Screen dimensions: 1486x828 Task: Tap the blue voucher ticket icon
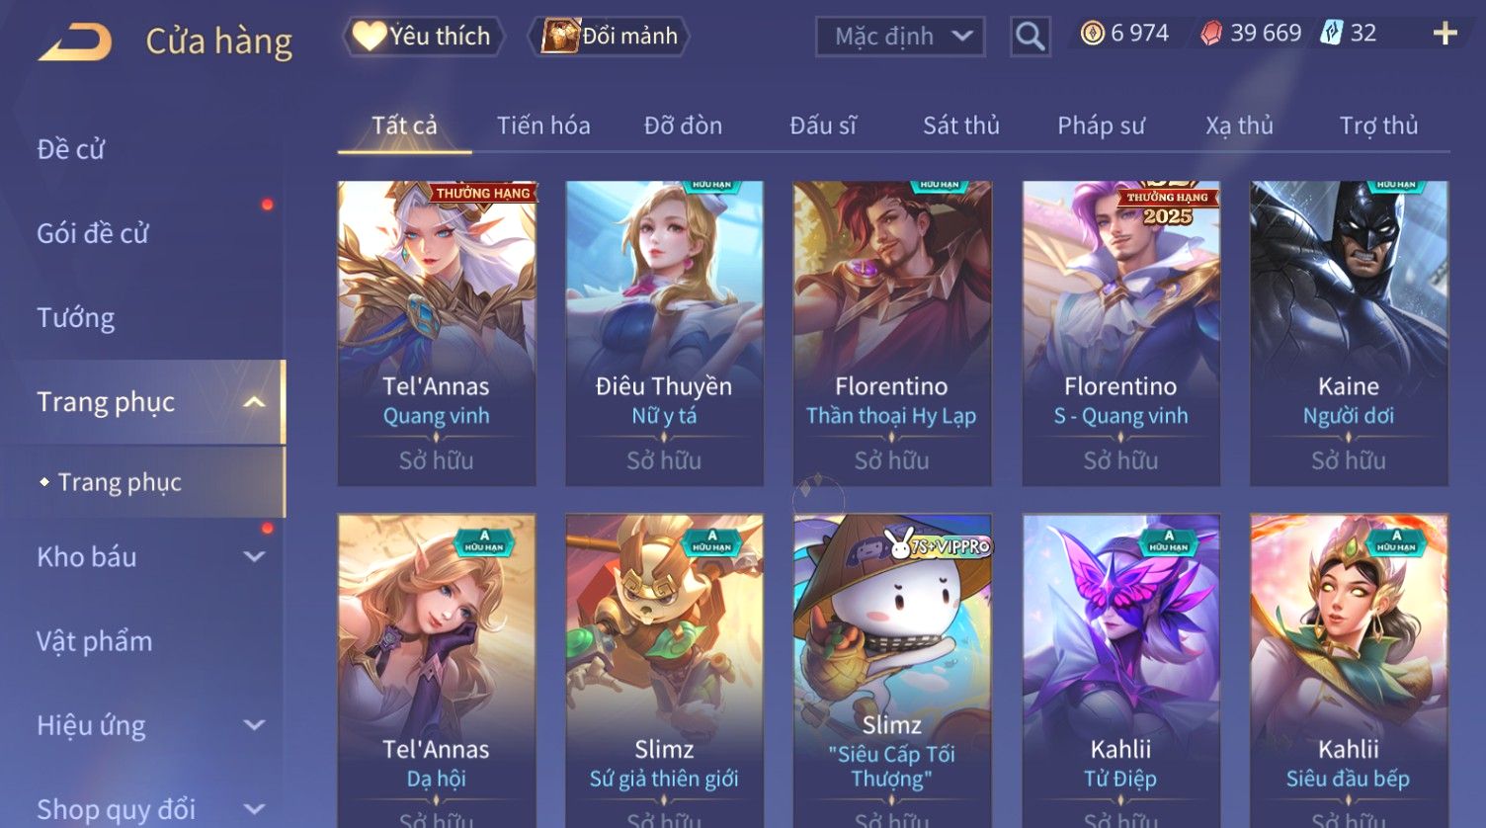1331,34
